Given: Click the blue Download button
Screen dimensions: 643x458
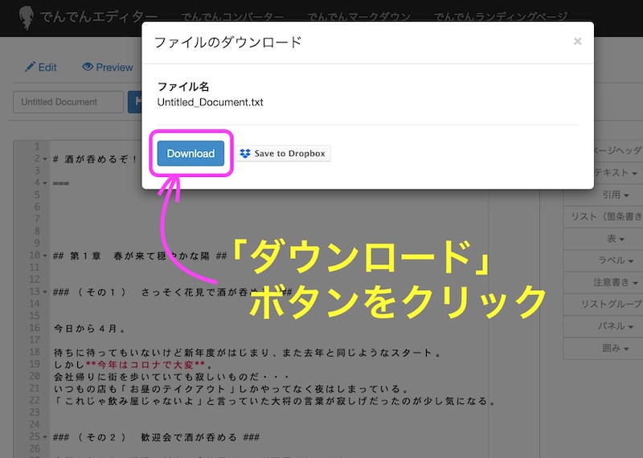Looking at the screenshot, I should [x=190, y=153].
